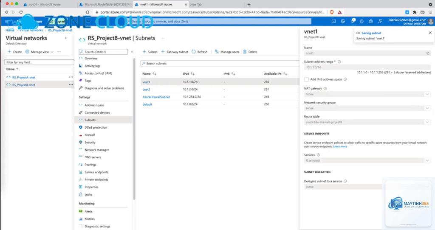Collapse the resource menu sidebar

point(132,52)
